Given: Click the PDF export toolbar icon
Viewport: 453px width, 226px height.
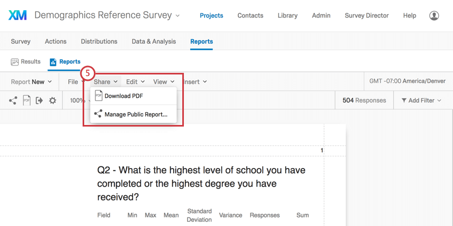Looking at the screenshot, I should [27, 101].
